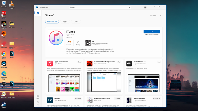Viewport: 198px width, 111px height.
Task: Click the search magnifier icon in the Store
Action: (129, 7)
